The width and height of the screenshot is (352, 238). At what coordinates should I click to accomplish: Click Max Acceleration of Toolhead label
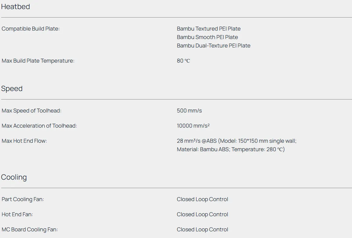pyautogui.click(x=39, y=126)
